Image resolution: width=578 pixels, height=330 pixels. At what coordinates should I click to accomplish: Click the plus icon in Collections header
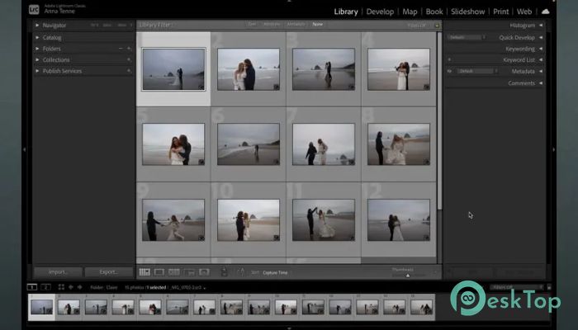tap(129, 59)
